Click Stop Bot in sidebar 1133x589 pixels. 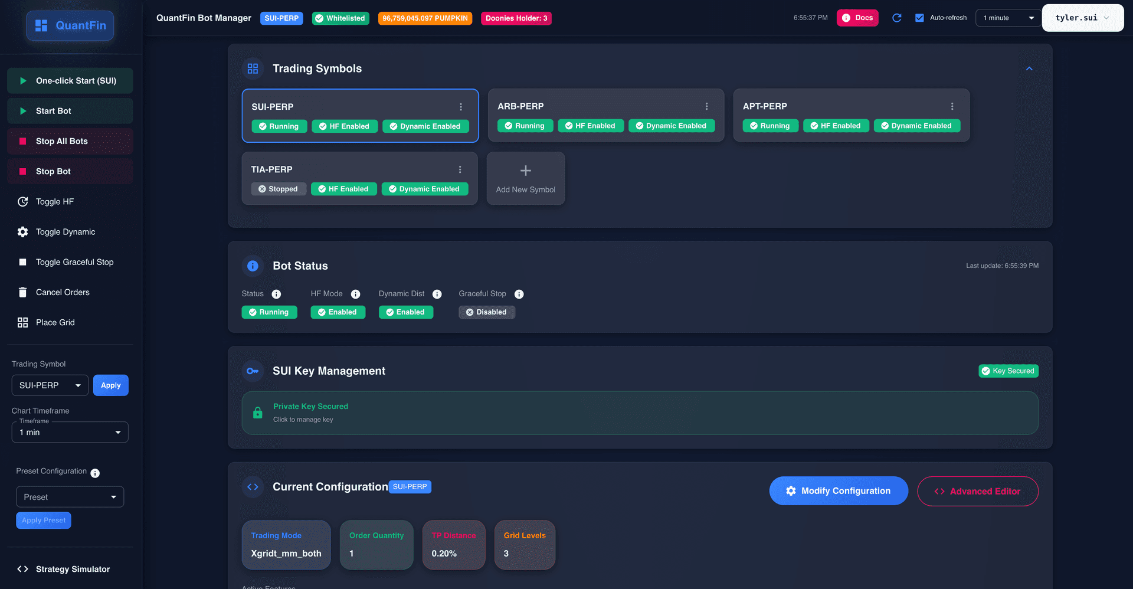70,171
